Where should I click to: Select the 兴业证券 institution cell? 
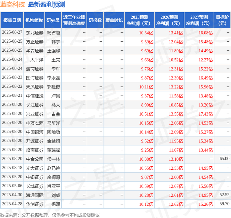[35, 114]
